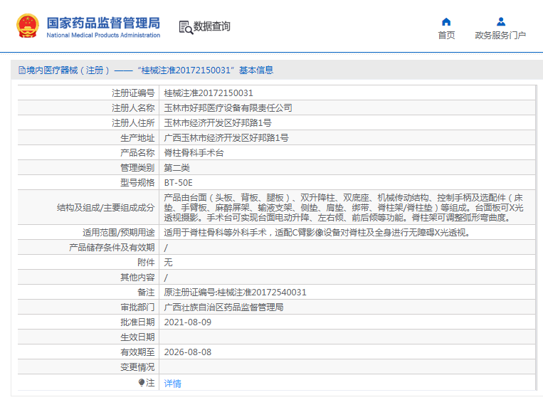
Task: Click the 注册人名称 row label
Action: click(x=133, y=107)
